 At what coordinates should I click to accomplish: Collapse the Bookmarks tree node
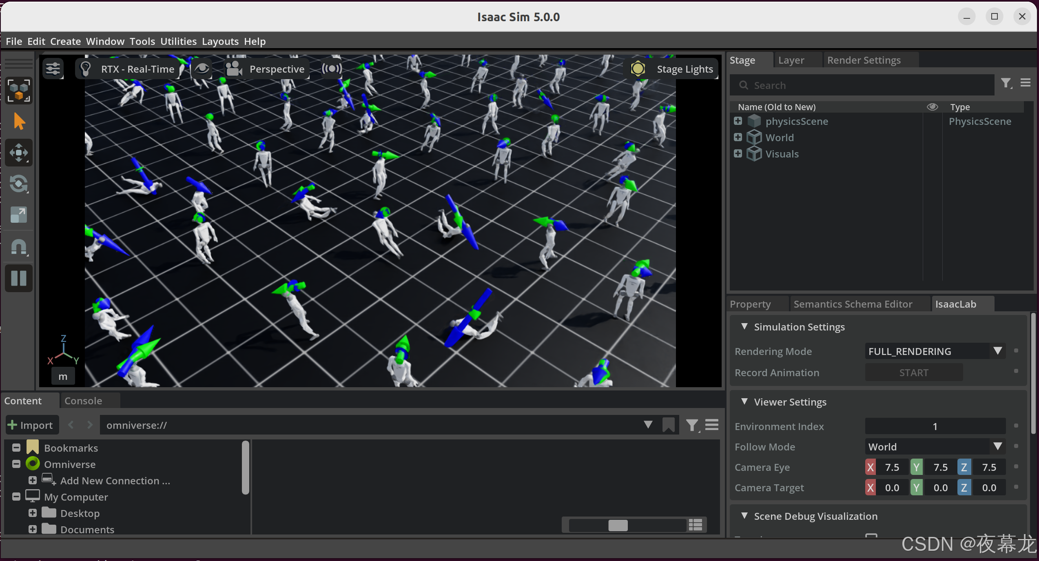click(16, 448)
